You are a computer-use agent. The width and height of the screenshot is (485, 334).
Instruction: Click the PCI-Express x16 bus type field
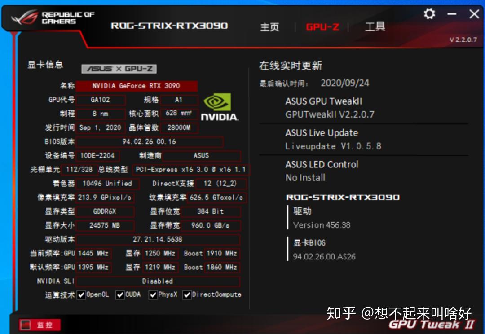191,170
